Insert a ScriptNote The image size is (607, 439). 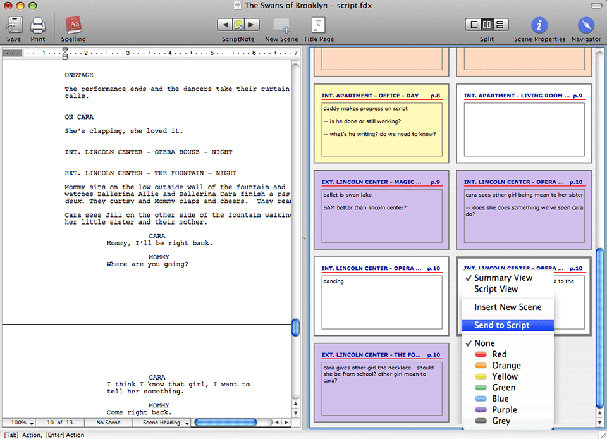(238, 24)
